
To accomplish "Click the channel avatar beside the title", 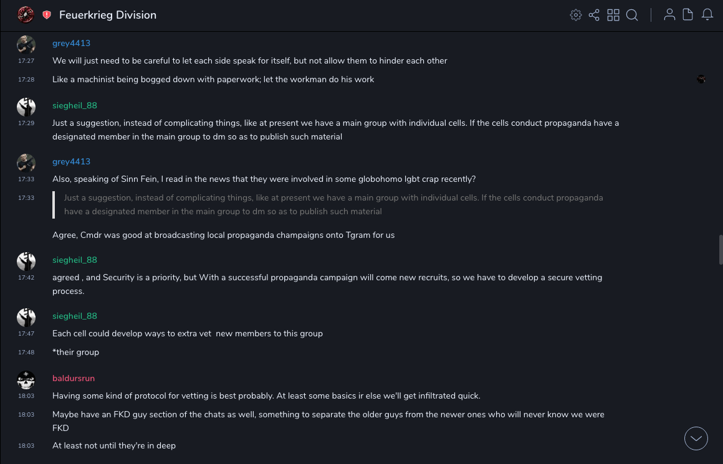I will point(26,14).
